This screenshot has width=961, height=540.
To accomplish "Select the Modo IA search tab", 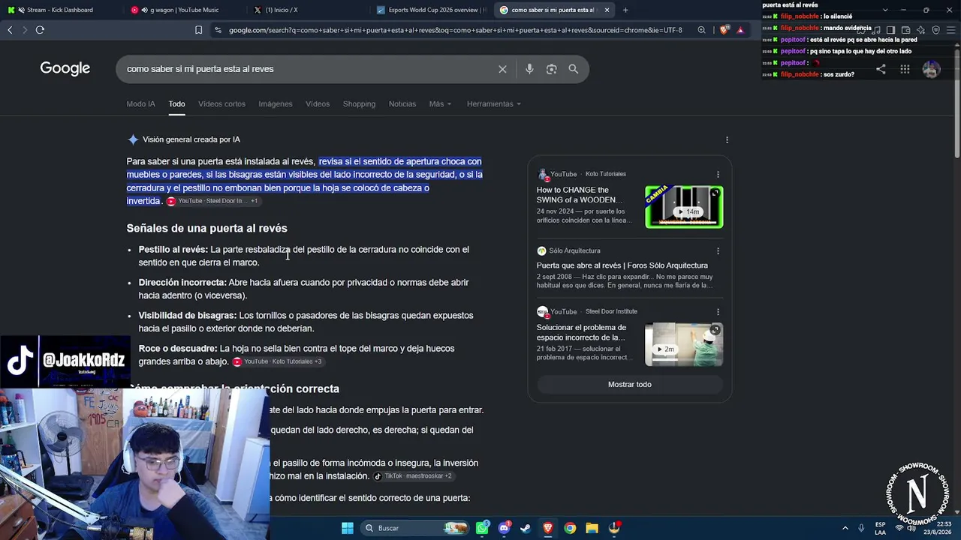I will tap(140, 104).
